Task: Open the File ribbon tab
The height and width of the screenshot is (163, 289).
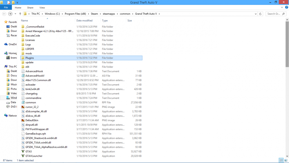Action: click(x=6, y=8)
